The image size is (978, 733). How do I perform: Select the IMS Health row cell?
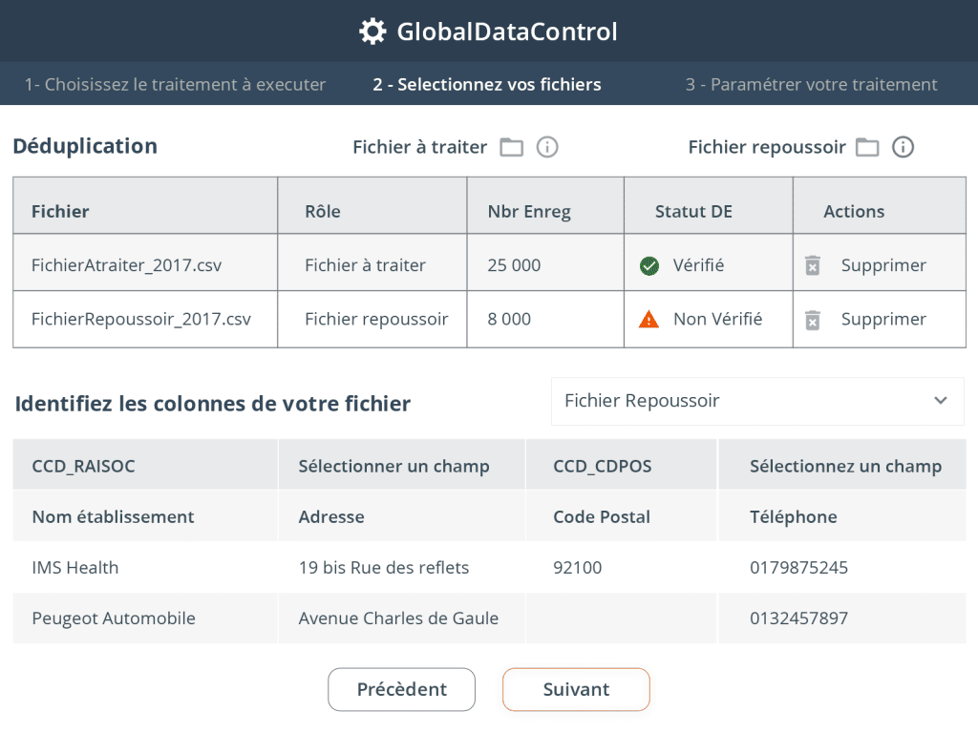click(75, 568)
